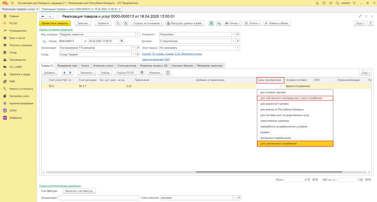Screen dimensions: 377x202
Task: Open the Счета расчетов tab
Action: coord(127,65)
